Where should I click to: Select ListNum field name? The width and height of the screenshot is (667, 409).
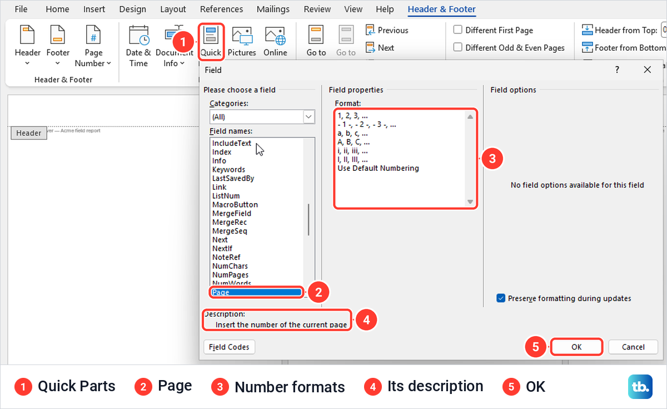[226, 196]
